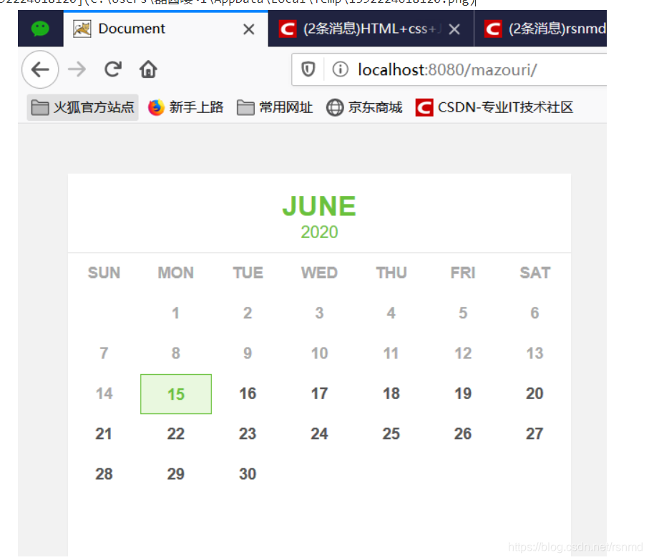
Task: Select date 6 in the calendar
Action: [535, 313]
